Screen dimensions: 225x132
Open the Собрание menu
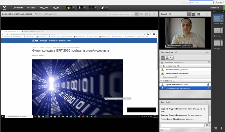click(18, 8)
